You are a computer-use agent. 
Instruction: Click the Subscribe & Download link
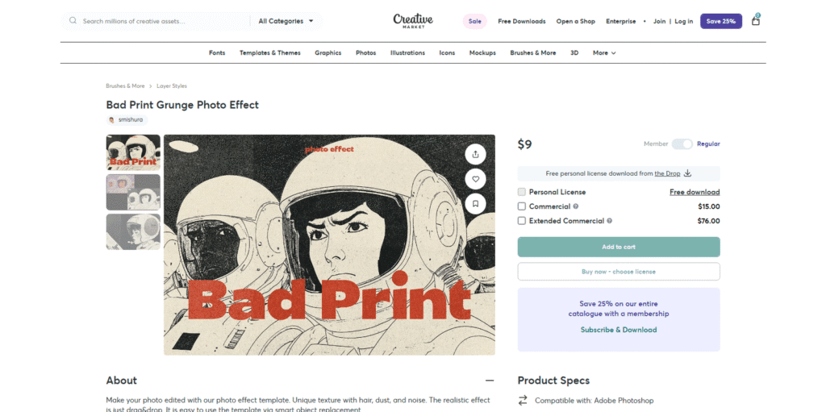point(619,330)
